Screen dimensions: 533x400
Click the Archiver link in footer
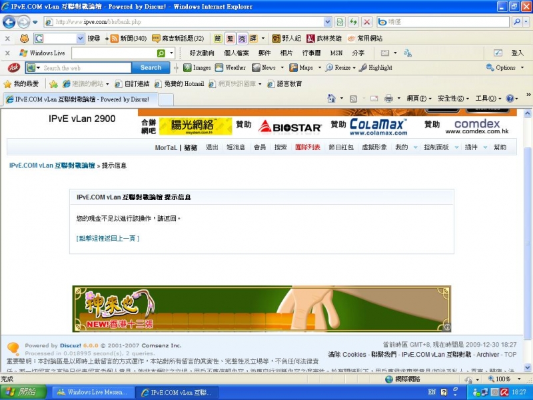point(488,355)
